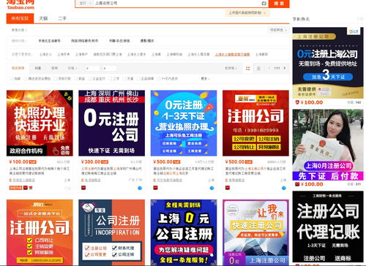
Task: Click the camera image-search icon in search bar
Action: point(264,4)
